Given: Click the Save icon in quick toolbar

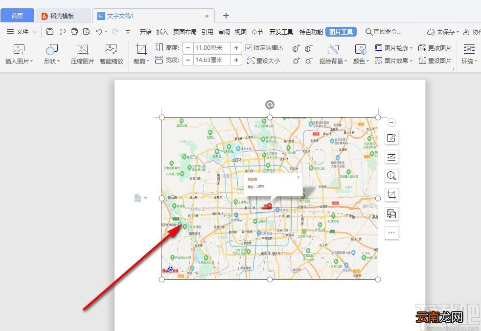Looking at the screenshot, I should click(50, 32).
